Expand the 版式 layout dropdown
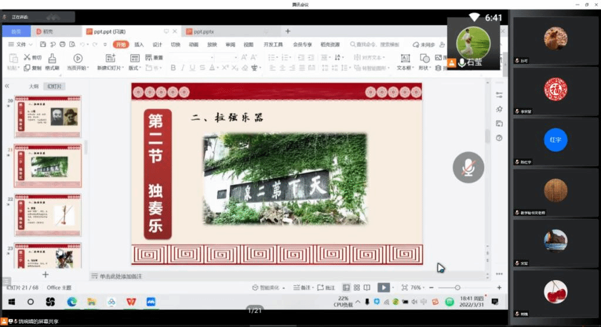Screen dimensions: 601x327 click(x=135, y=68)
